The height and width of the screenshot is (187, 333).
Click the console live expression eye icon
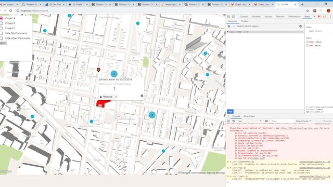tap(266, 121)
